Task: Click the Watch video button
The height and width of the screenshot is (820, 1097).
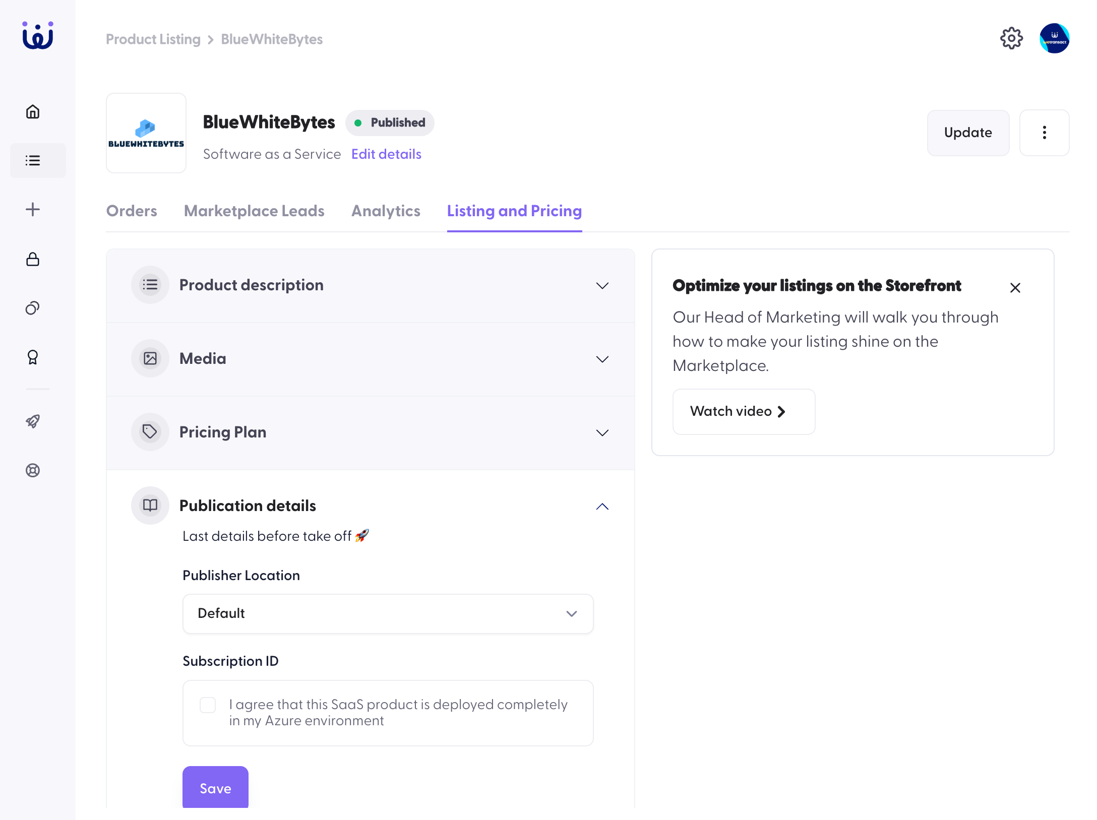Action: [x=744, y=411]
